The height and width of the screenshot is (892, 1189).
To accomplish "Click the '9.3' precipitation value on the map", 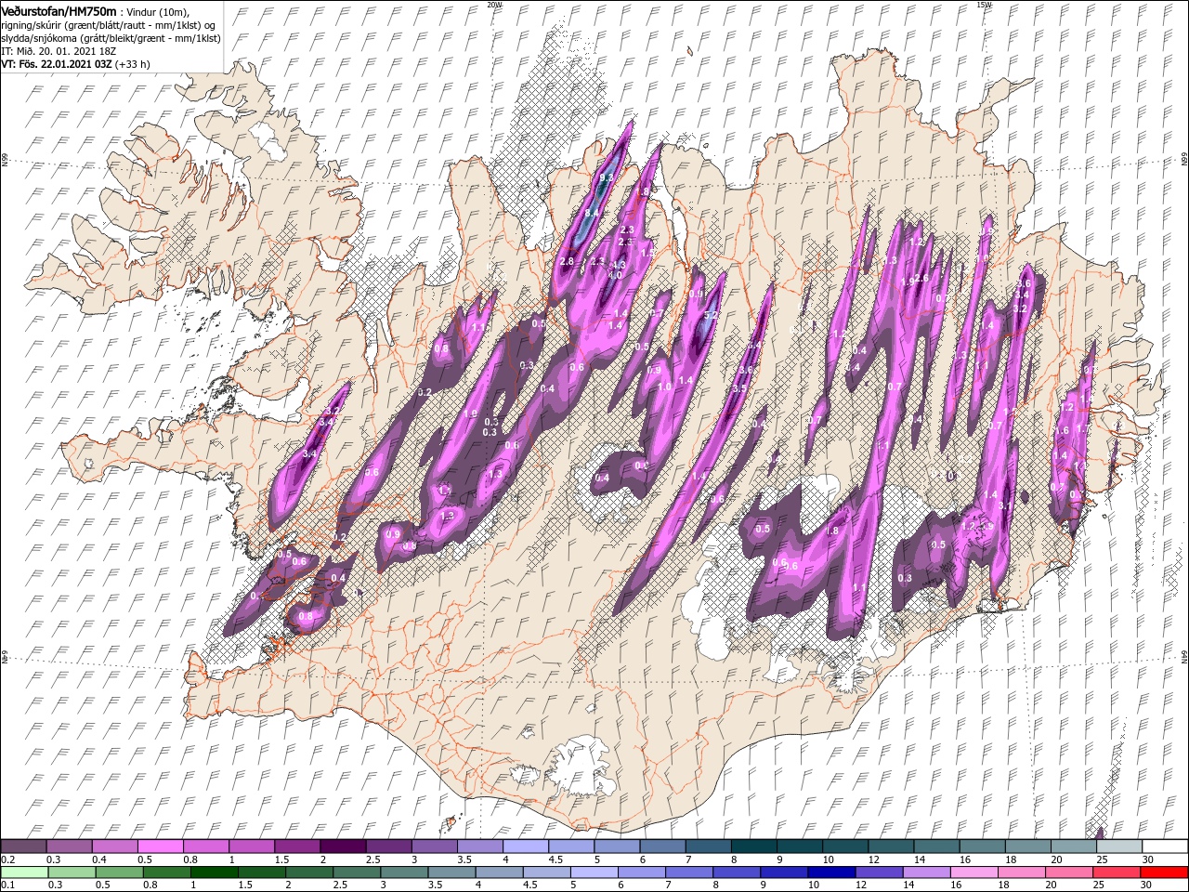I will pyautogui.click(x=607, y=177).
